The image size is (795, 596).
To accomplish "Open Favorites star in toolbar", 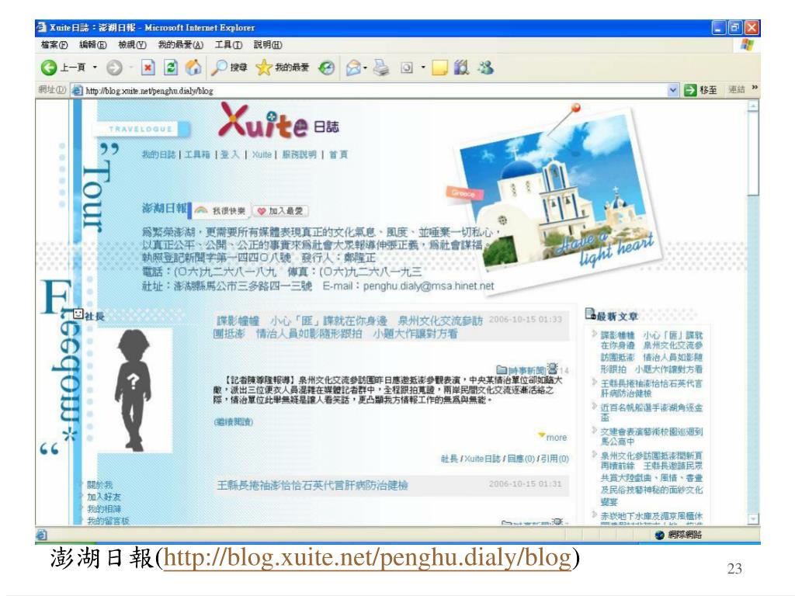I will pos(264,68).
